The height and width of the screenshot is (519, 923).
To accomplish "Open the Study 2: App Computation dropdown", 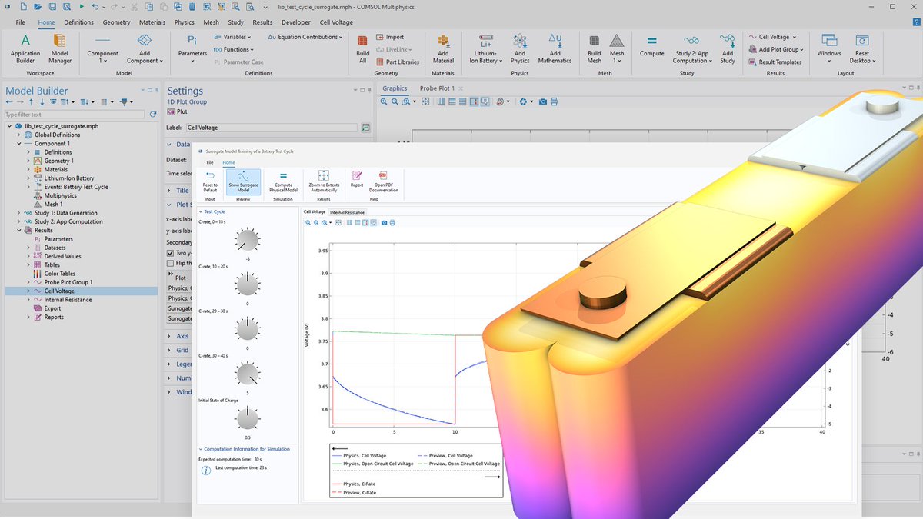I will click(x=692, y=48).
